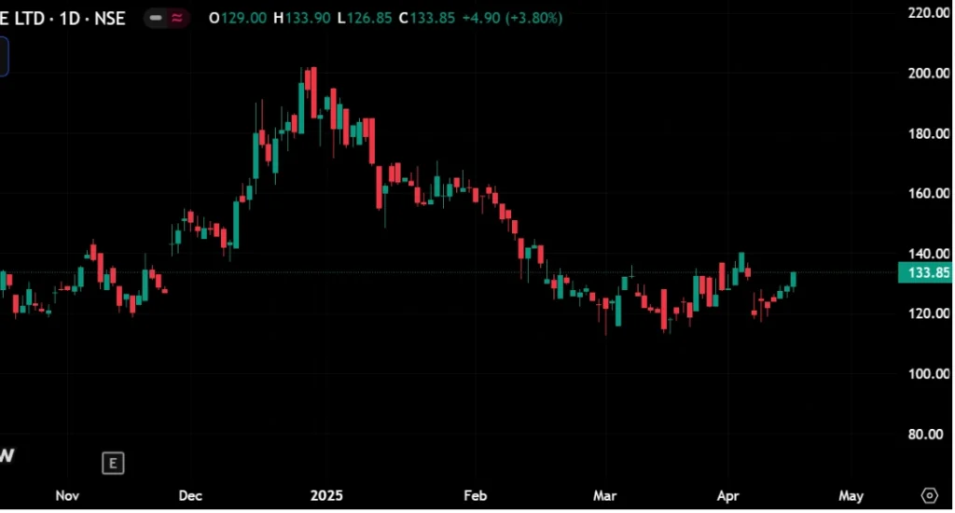955x513 pixels.
Task: Click the 140.00 price axis label
Action: 929,254
